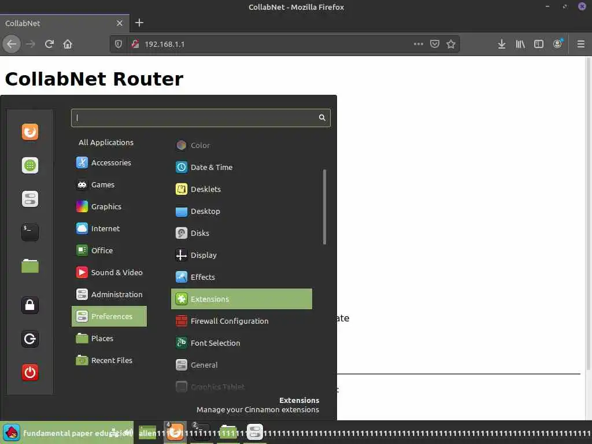
Task: Open Firefox Account icon
Action: 558,44
